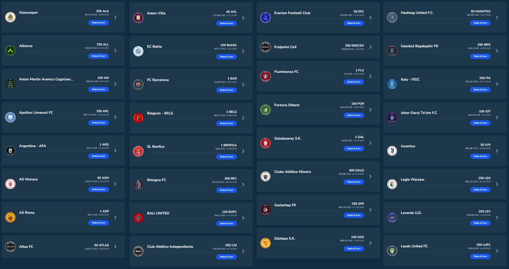Click the '1 BENFICA' token amount
The width and height of the screenshot is (509, 269).
(229, 145)
